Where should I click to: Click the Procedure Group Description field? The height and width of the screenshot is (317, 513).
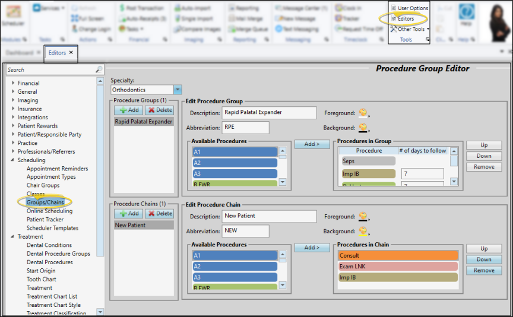269,113
